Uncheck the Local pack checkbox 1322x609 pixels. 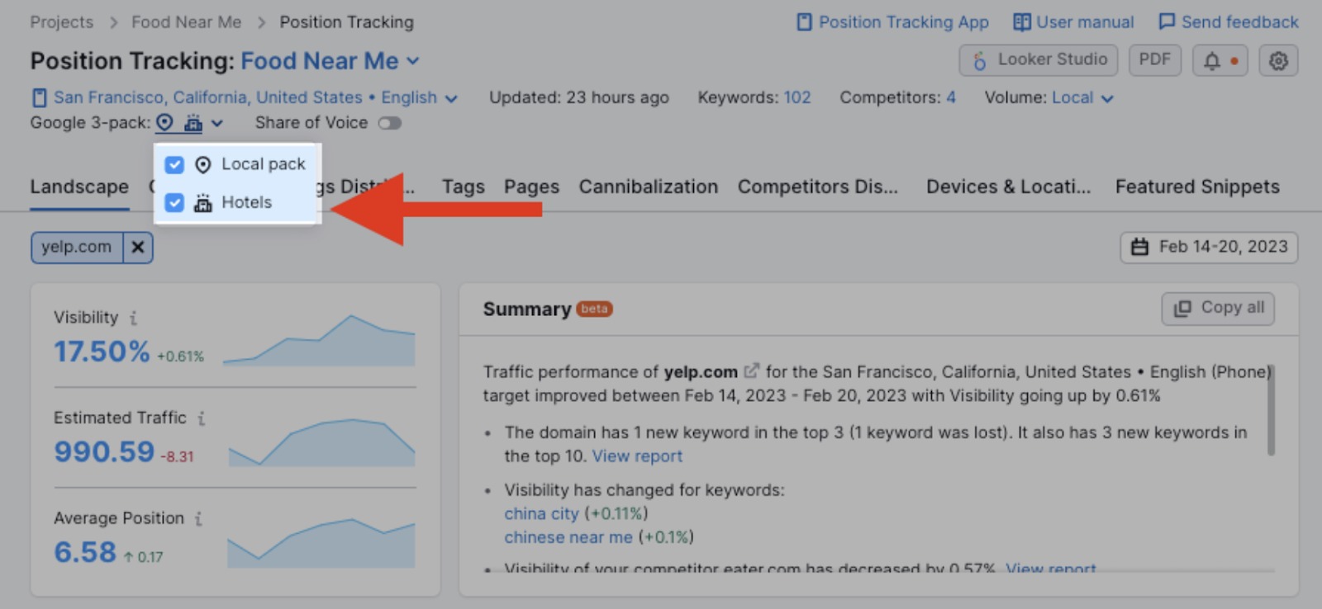(174, 165)
